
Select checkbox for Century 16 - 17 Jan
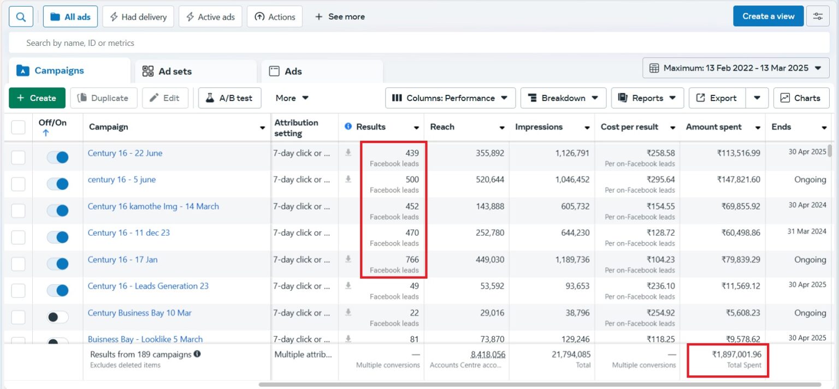click(x=19, y=264)
